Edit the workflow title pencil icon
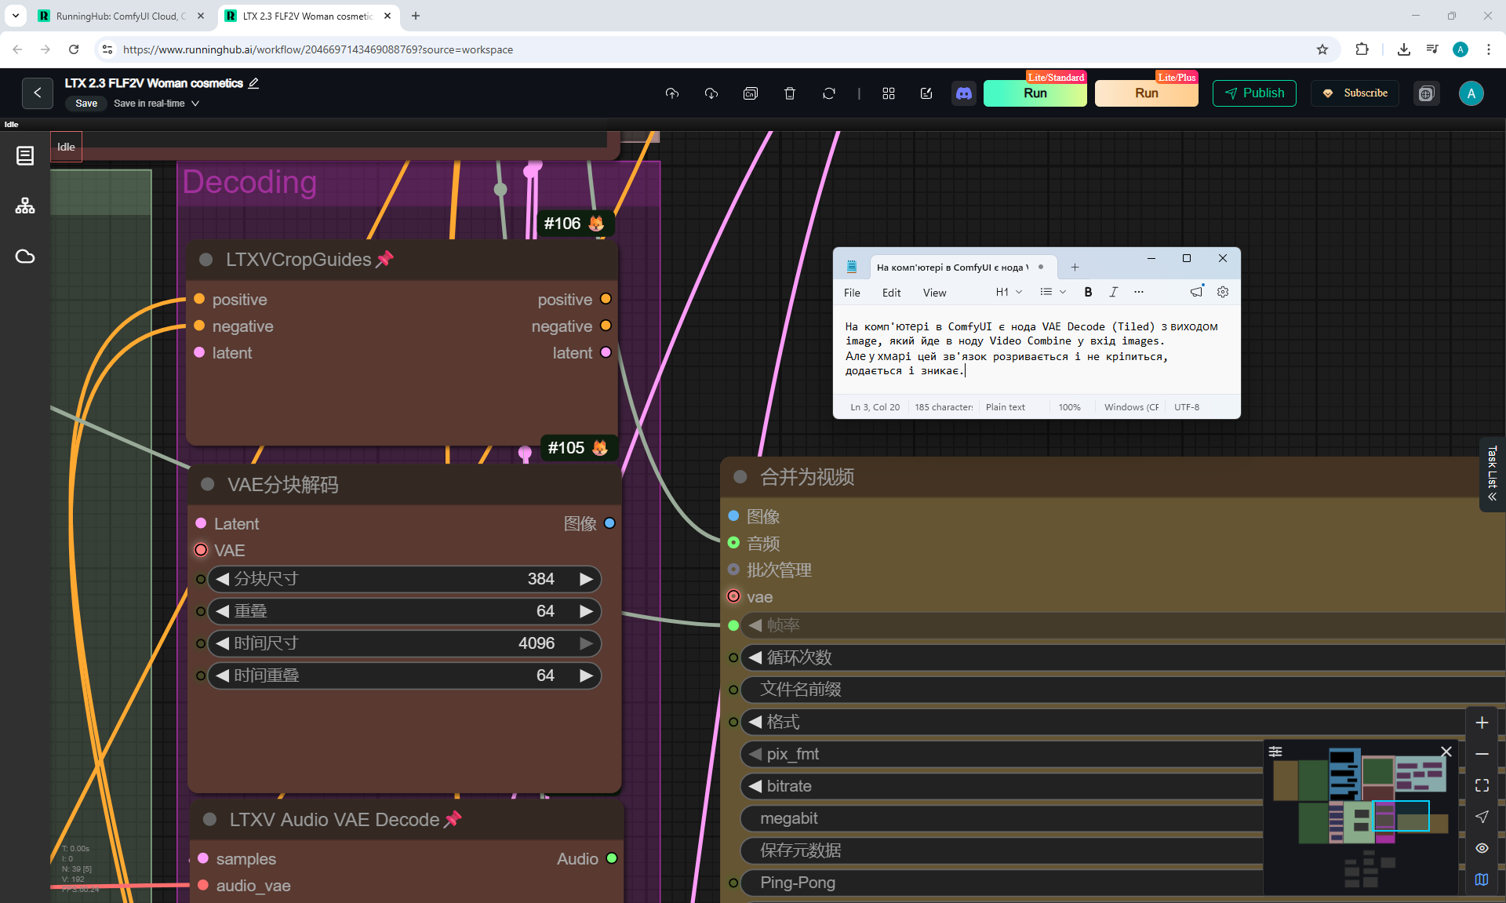1506x903 pixels. [x=253, y=83]
